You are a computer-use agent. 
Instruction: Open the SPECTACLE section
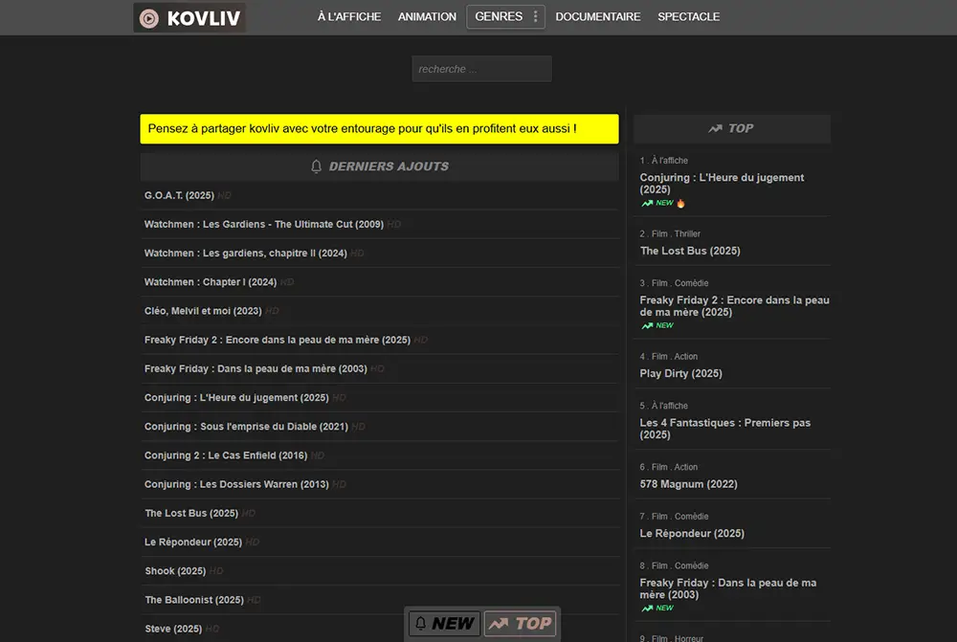click(x=688, y=17)
